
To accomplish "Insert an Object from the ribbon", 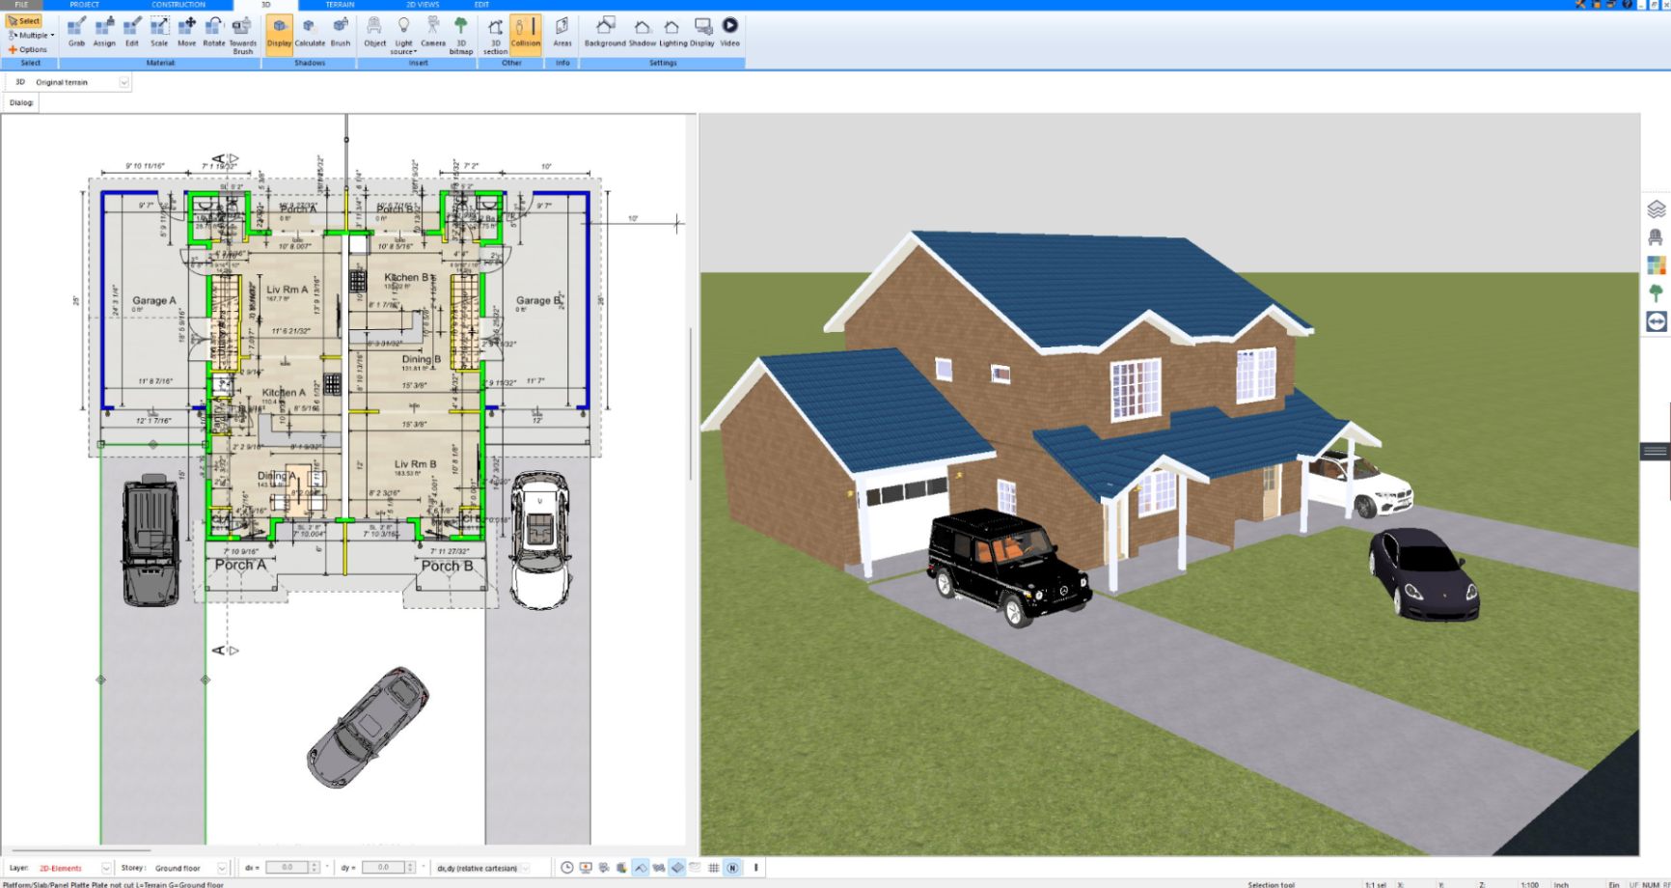I will point(374,32).
